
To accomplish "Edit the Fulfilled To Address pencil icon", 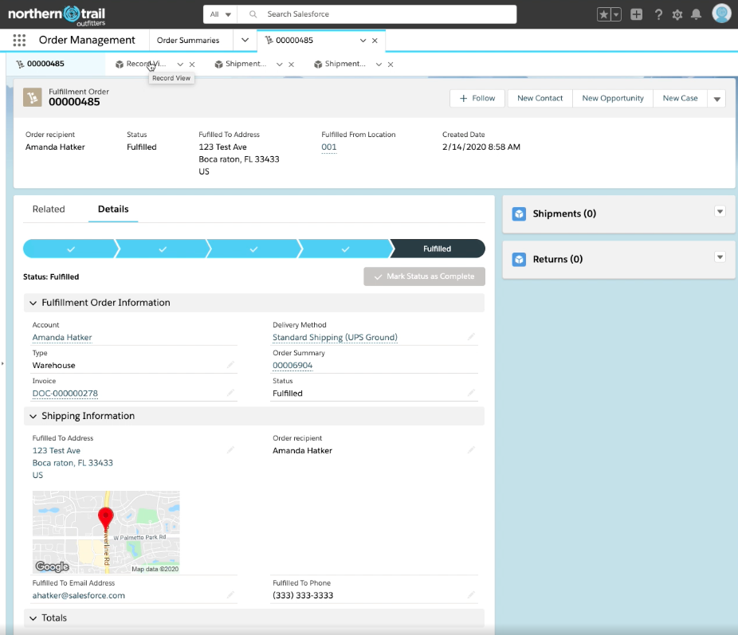I will click(230, 449).
